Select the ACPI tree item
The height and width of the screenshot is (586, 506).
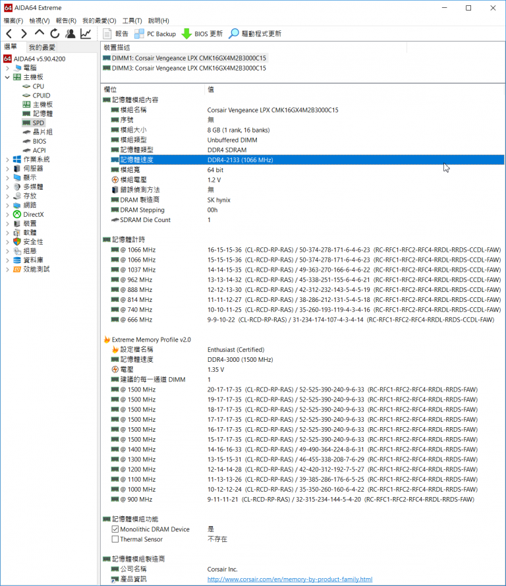pyautogui.click(x=40, y=150)
